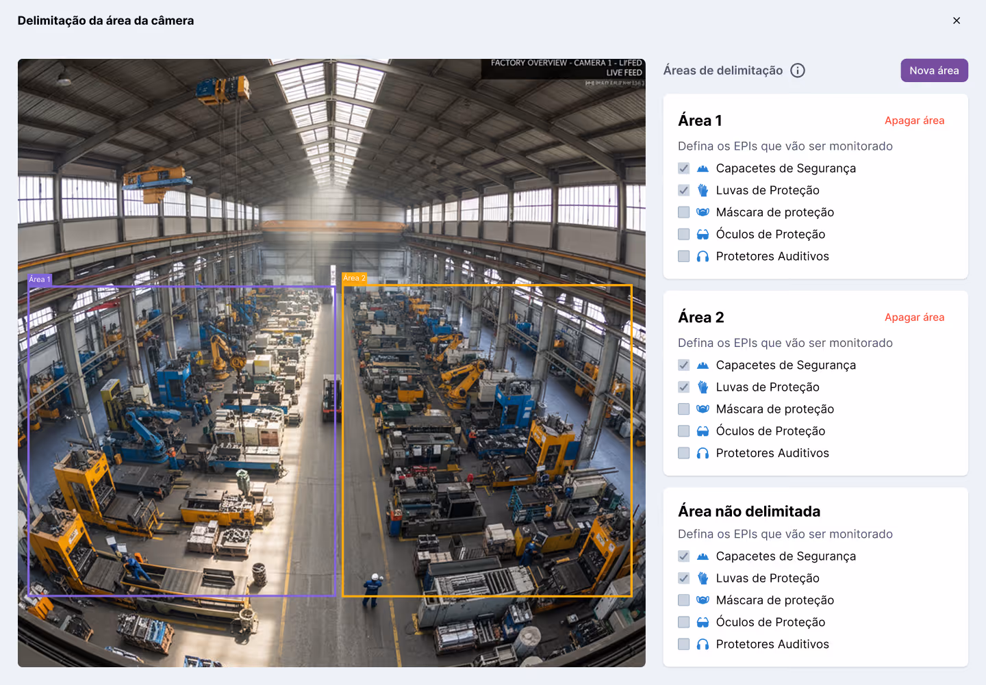Uncheck Capacetes de Segurança in Área não delimitada
Screen dimensions: 986x685
click(x=683, y=556)
